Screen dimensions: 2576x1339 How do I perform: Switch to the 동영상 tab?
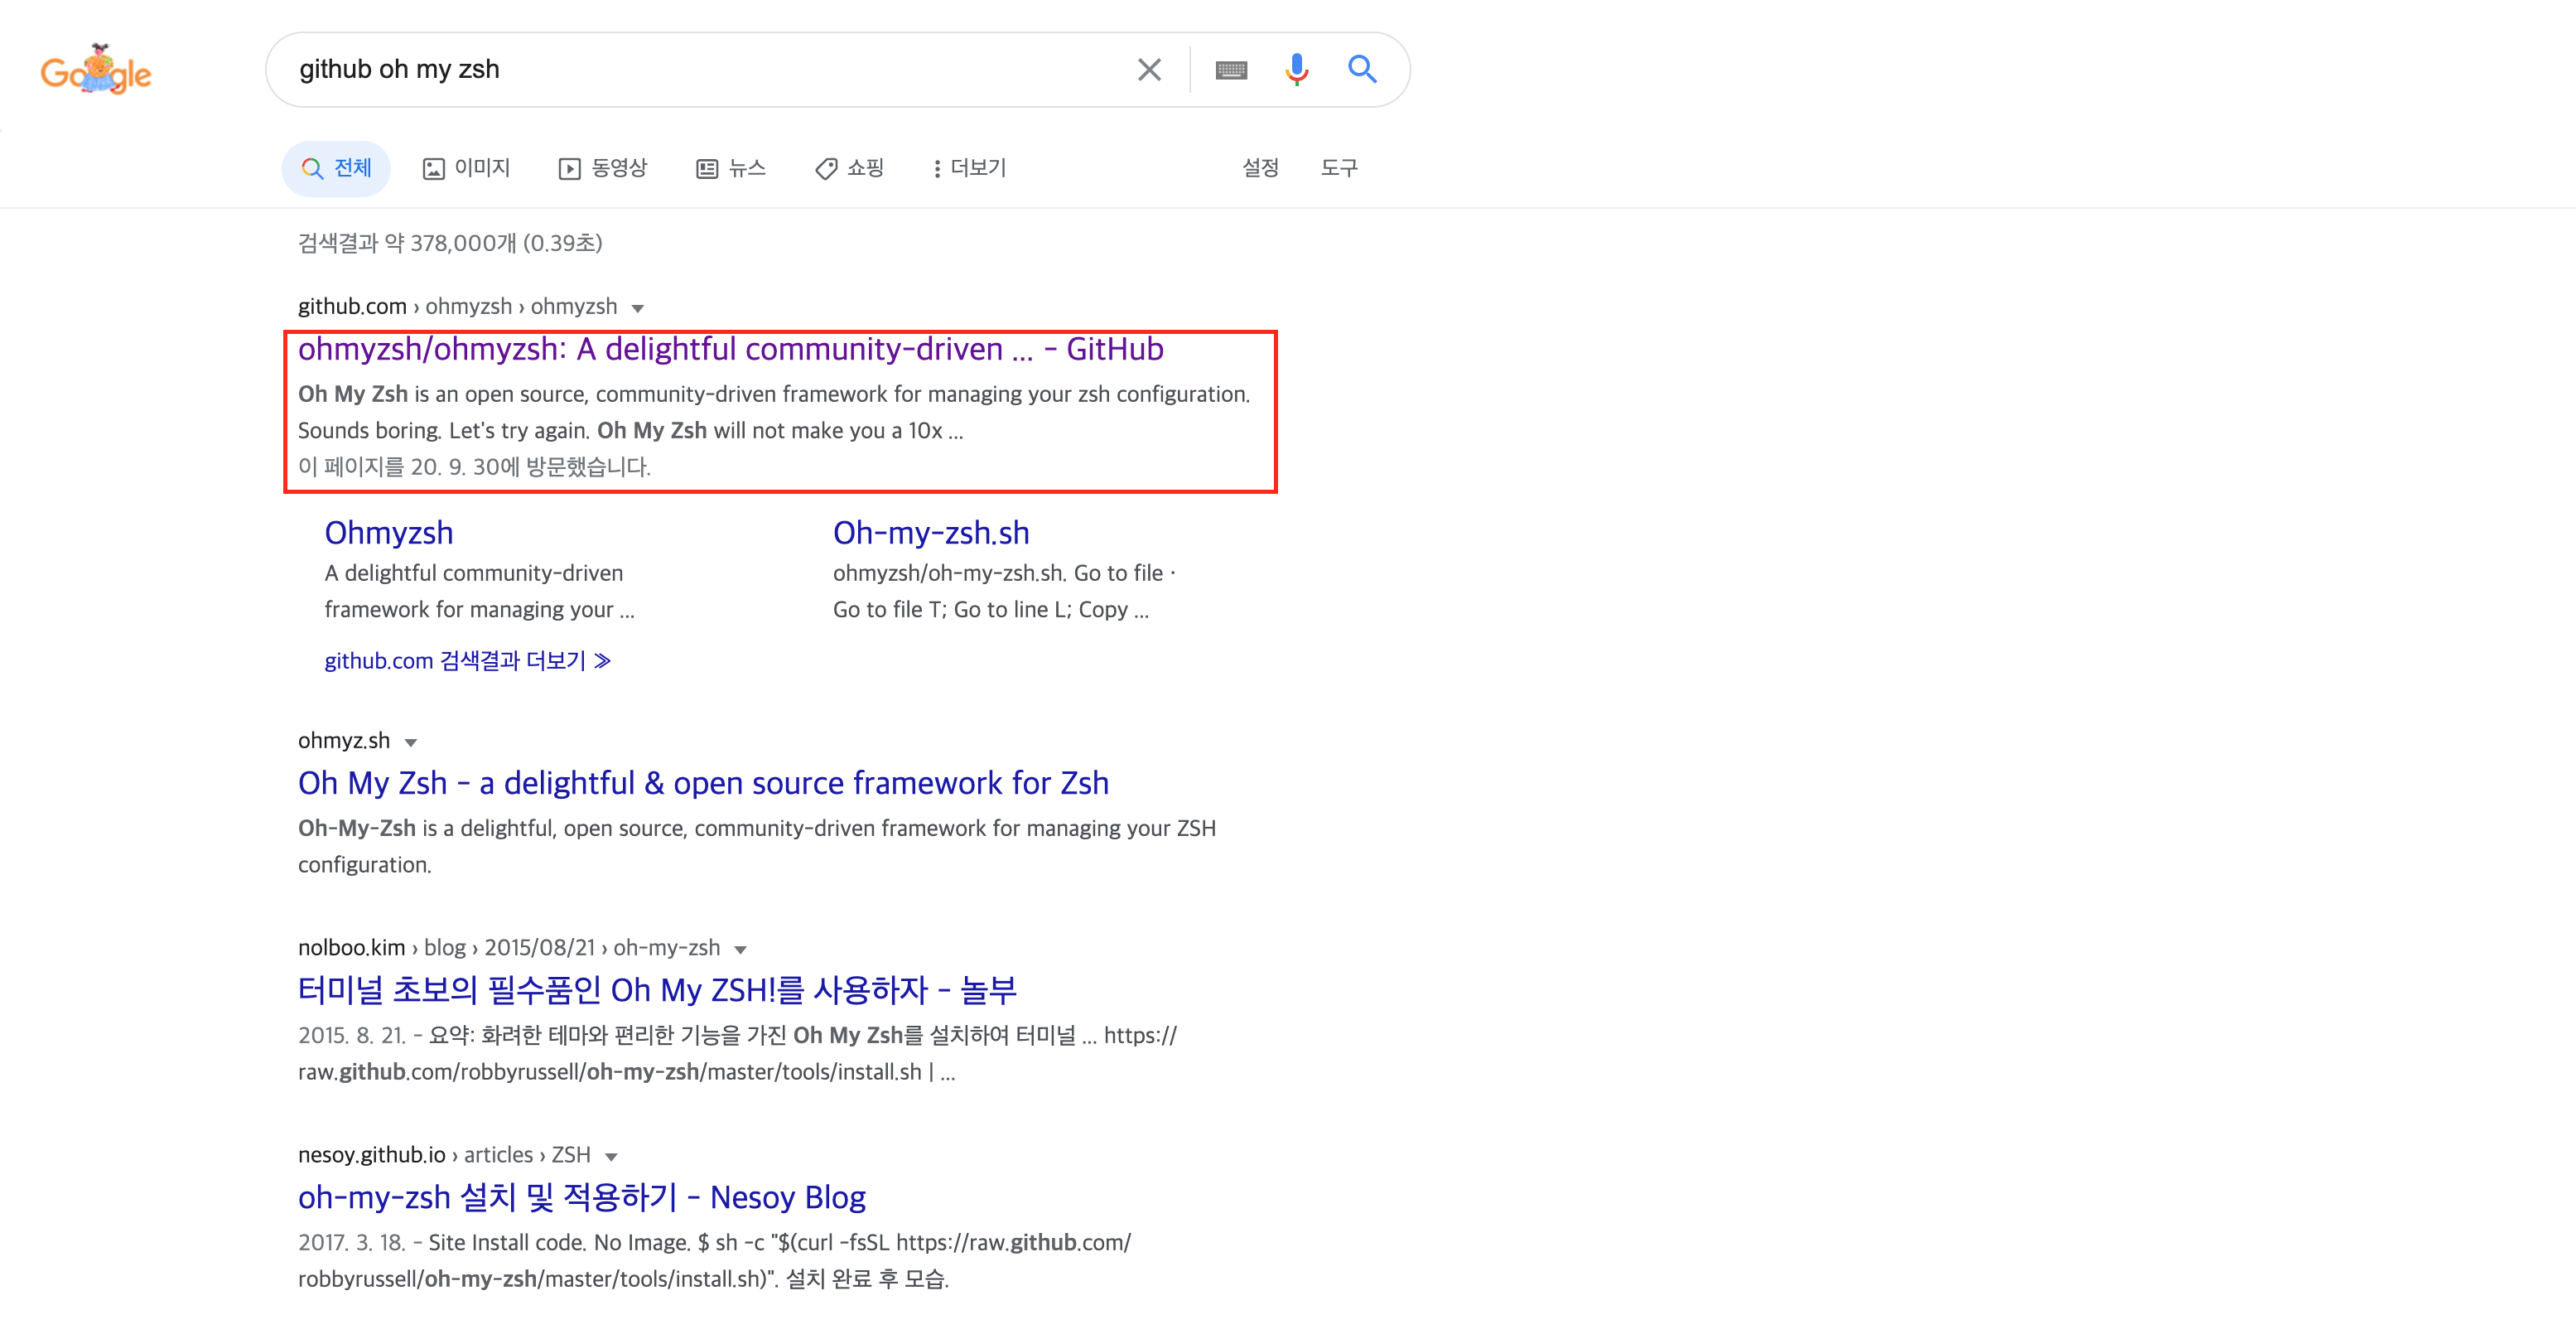(x=602, y=168)
